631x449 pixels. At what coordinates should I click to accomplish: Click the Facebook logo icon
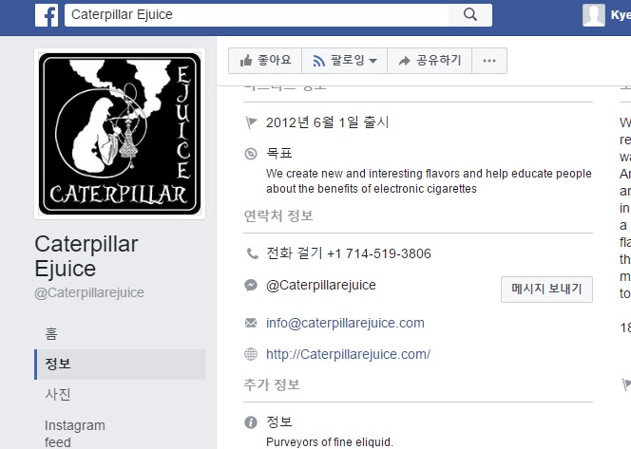pyautogui.click(x=47, y=15)
